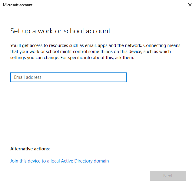Click the Next button
The width and height of the screenshot is (196, 191).
(168, 176)
